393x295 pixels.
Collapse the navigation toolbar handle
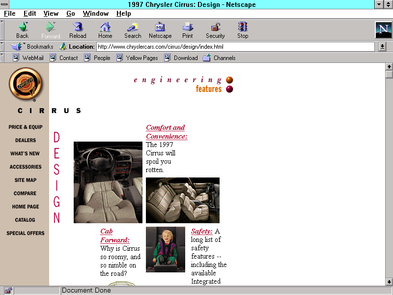point(2,30)
